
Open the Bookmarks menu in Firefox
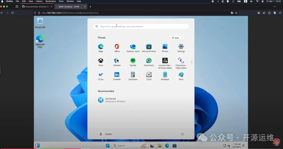point(51,1)
